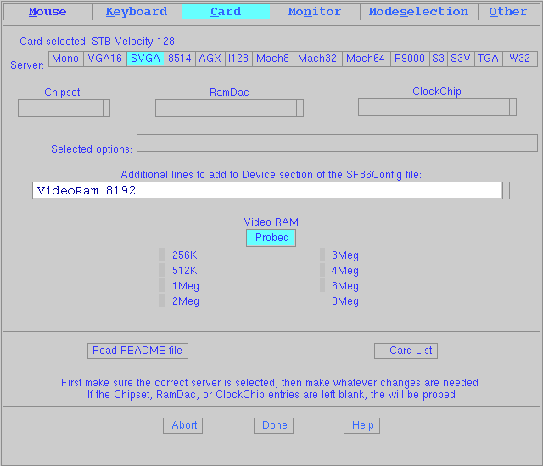Image resolution: width=543 pixels, height=466 pixels.
Task: Choose the S3V server option
Action: (461, 59)
